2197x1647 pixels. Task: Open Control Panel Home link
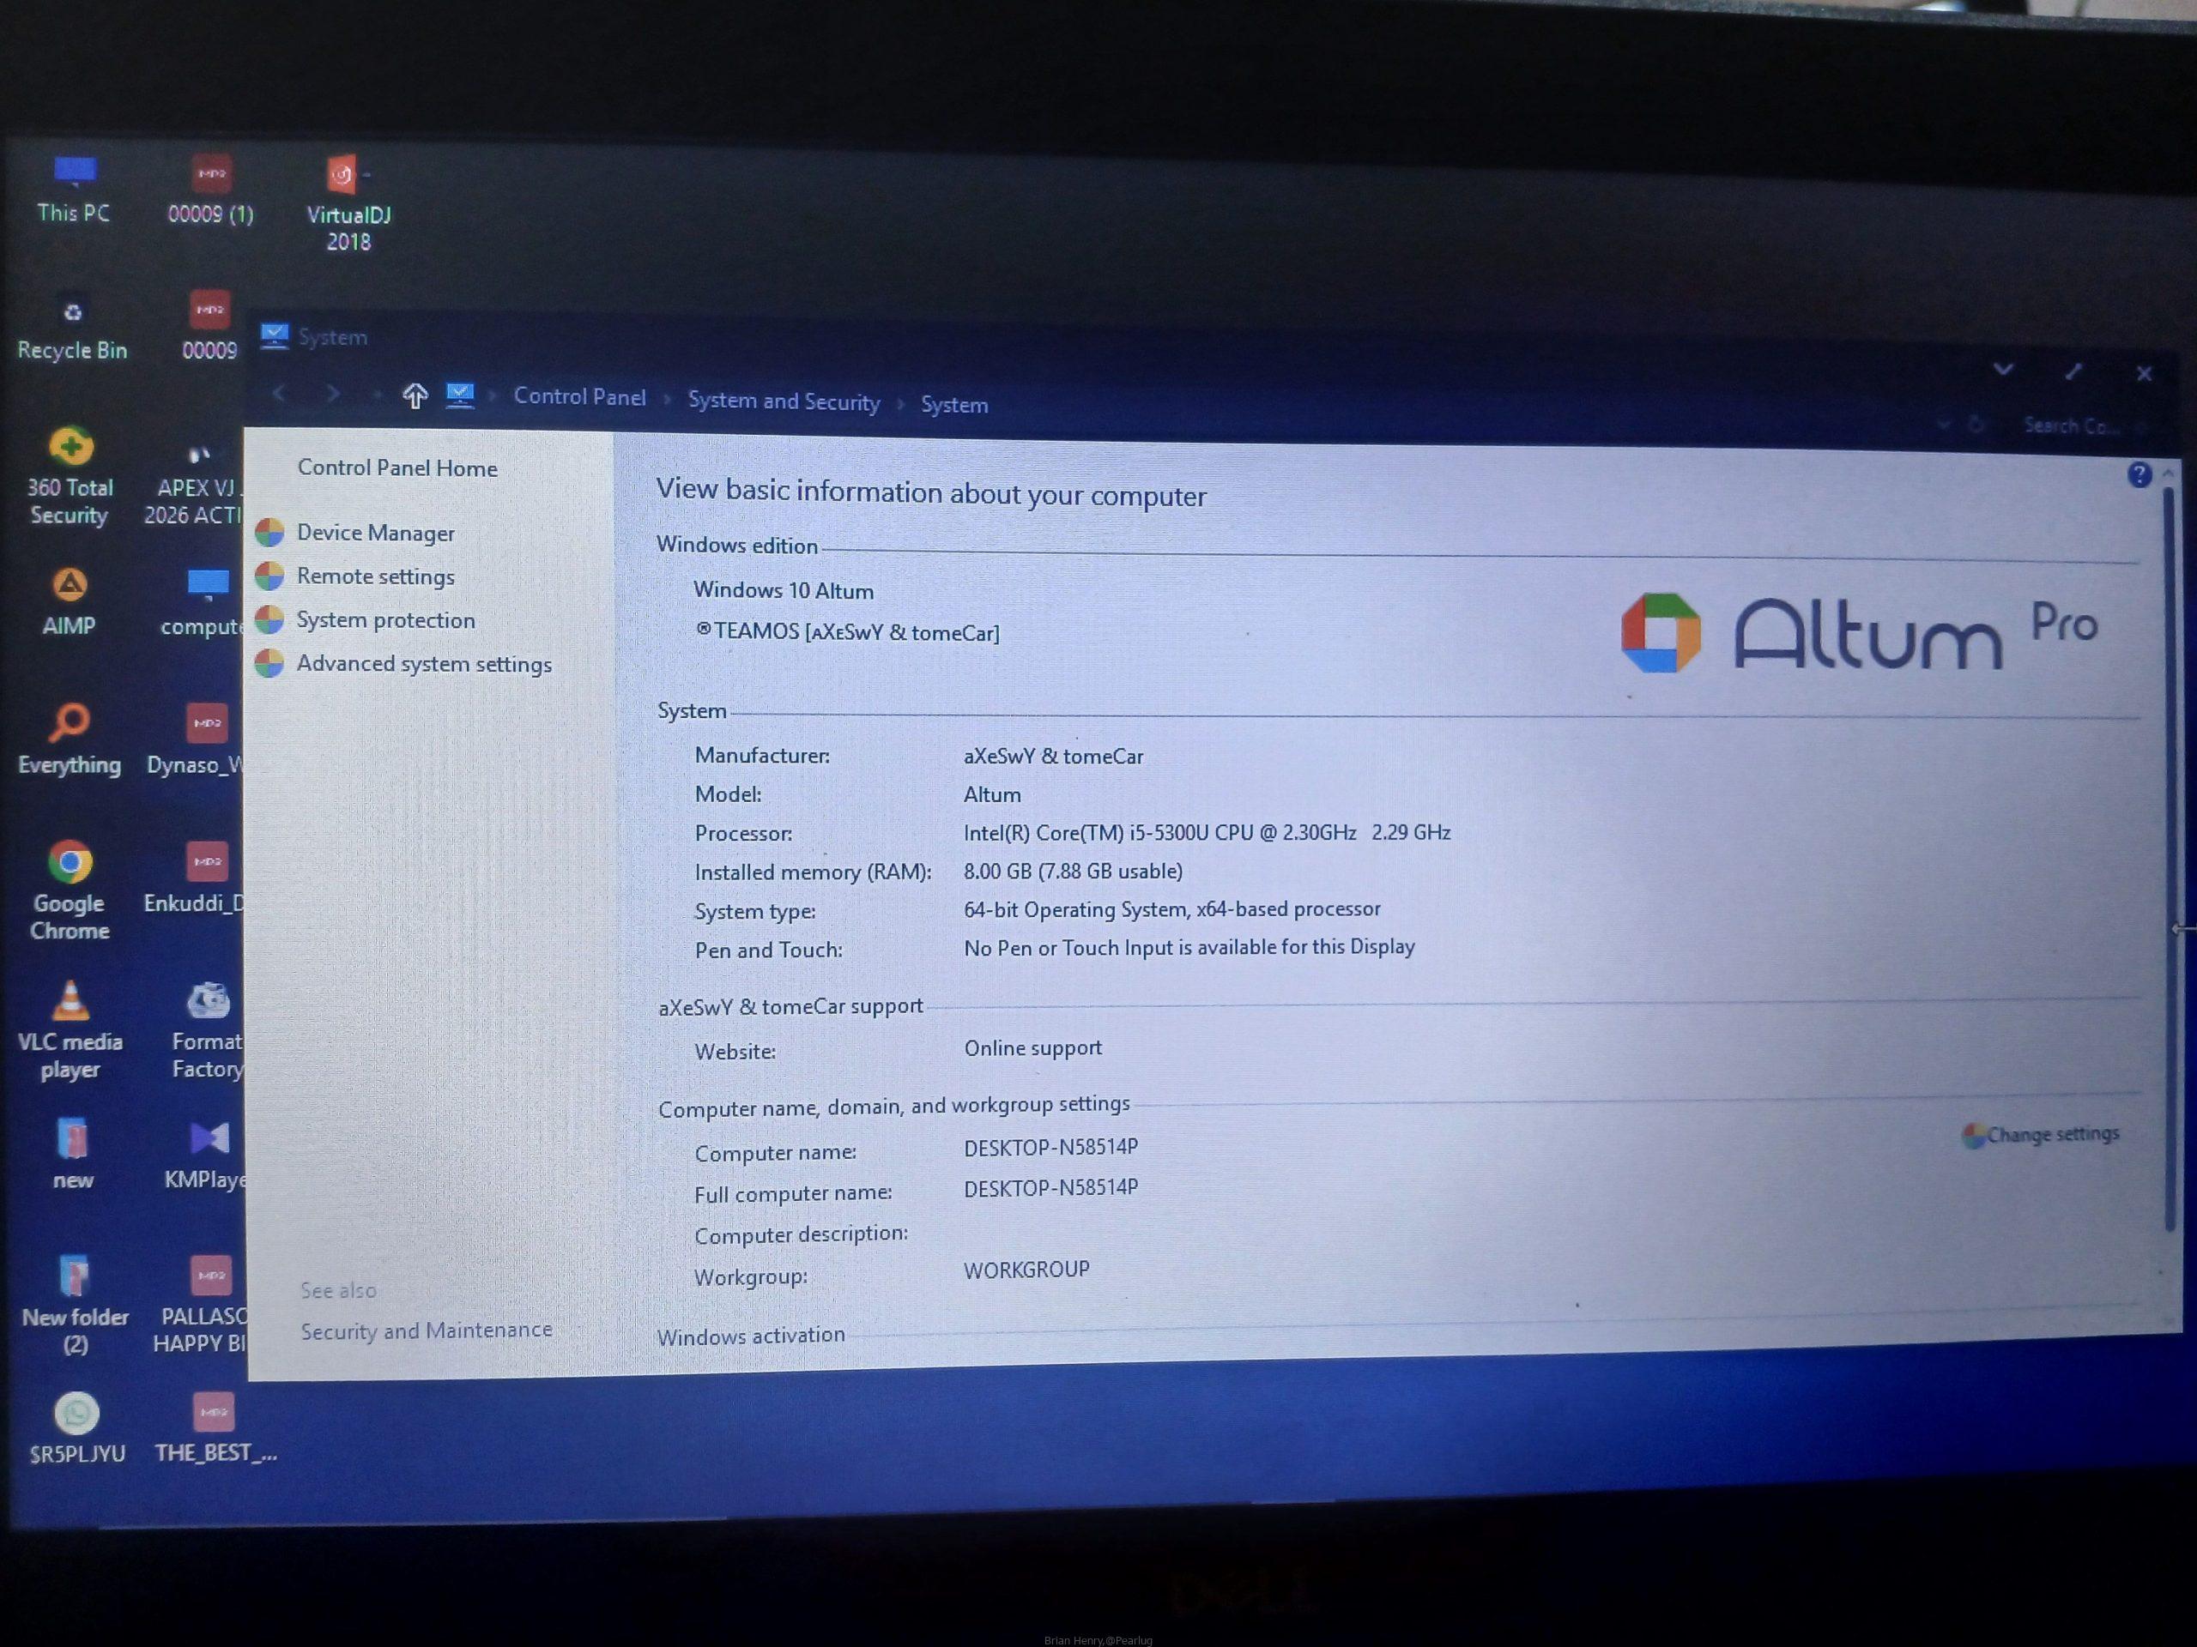click(397, 468)
